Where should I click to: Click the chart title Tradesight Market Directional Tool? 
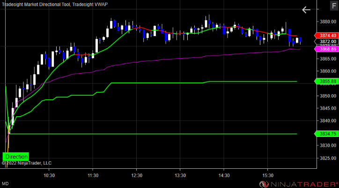[36, 4]
